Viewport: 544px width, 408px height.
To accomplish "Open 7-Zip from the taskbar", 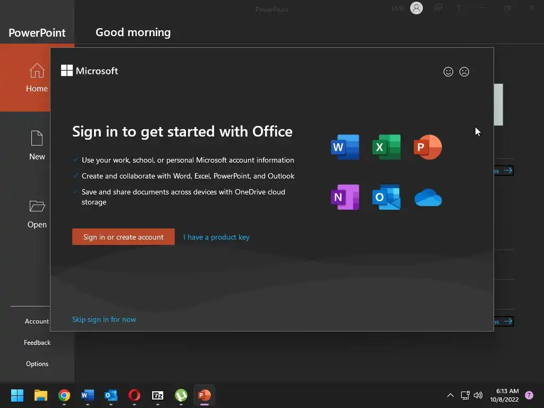I will coord(158,395).
